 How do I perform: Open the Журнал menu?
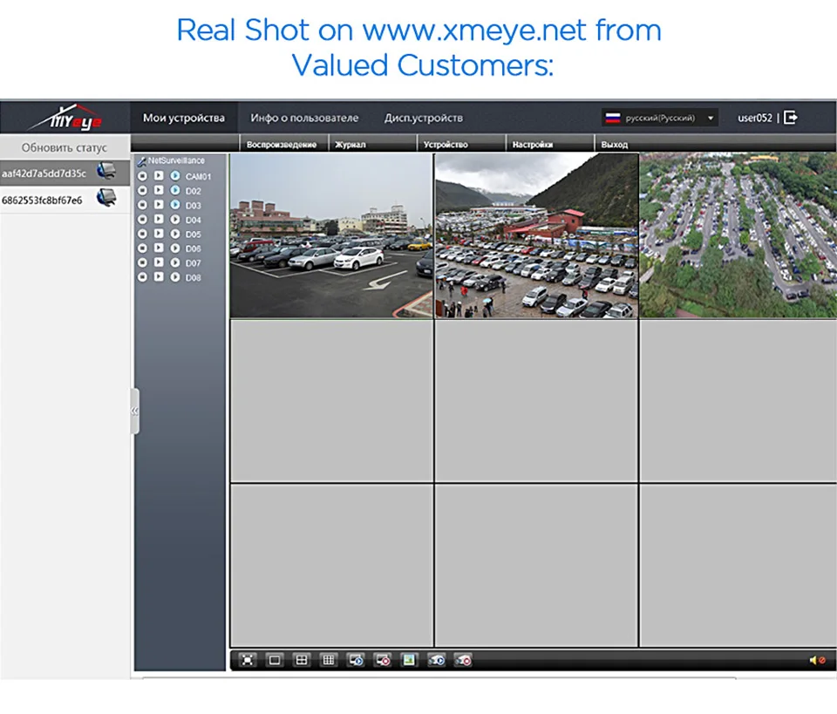coord(350,144)
